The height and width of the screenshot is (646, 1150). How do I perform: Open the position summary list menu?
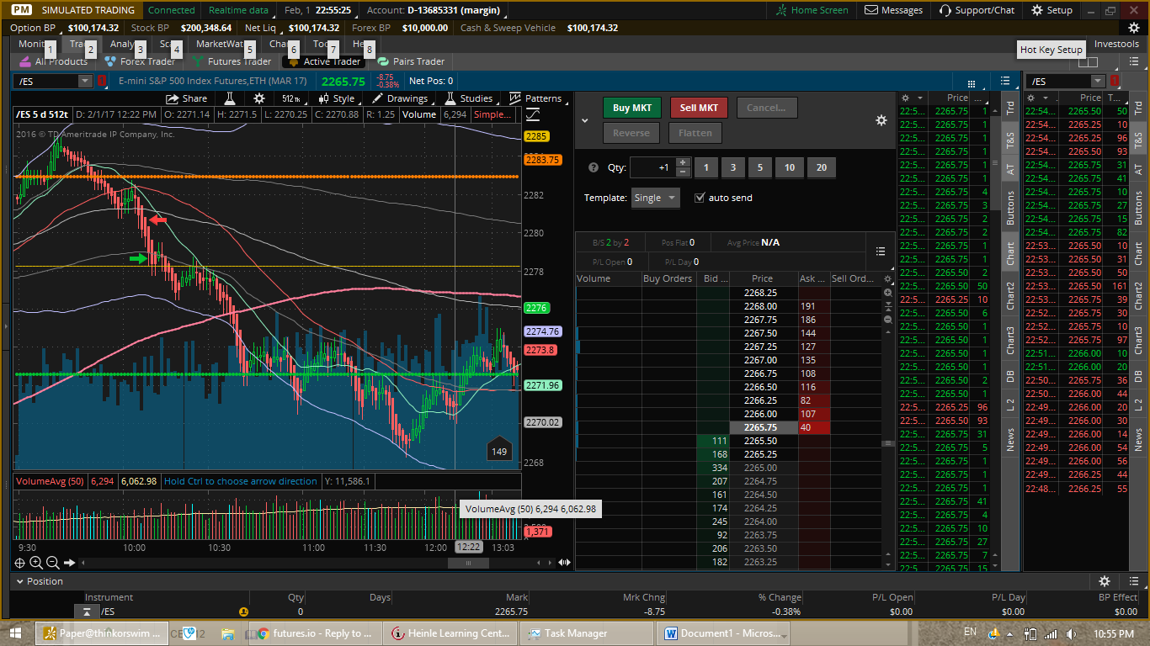[x=880, y=251]
